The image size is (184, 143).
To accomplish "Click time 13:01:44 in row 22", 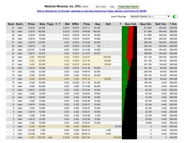I will click(x=86, y=61).
